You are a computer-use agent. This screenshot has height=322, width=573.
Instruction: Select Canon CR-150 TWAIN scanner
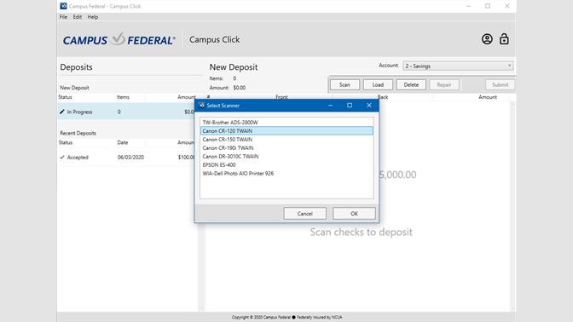[286, 140]
